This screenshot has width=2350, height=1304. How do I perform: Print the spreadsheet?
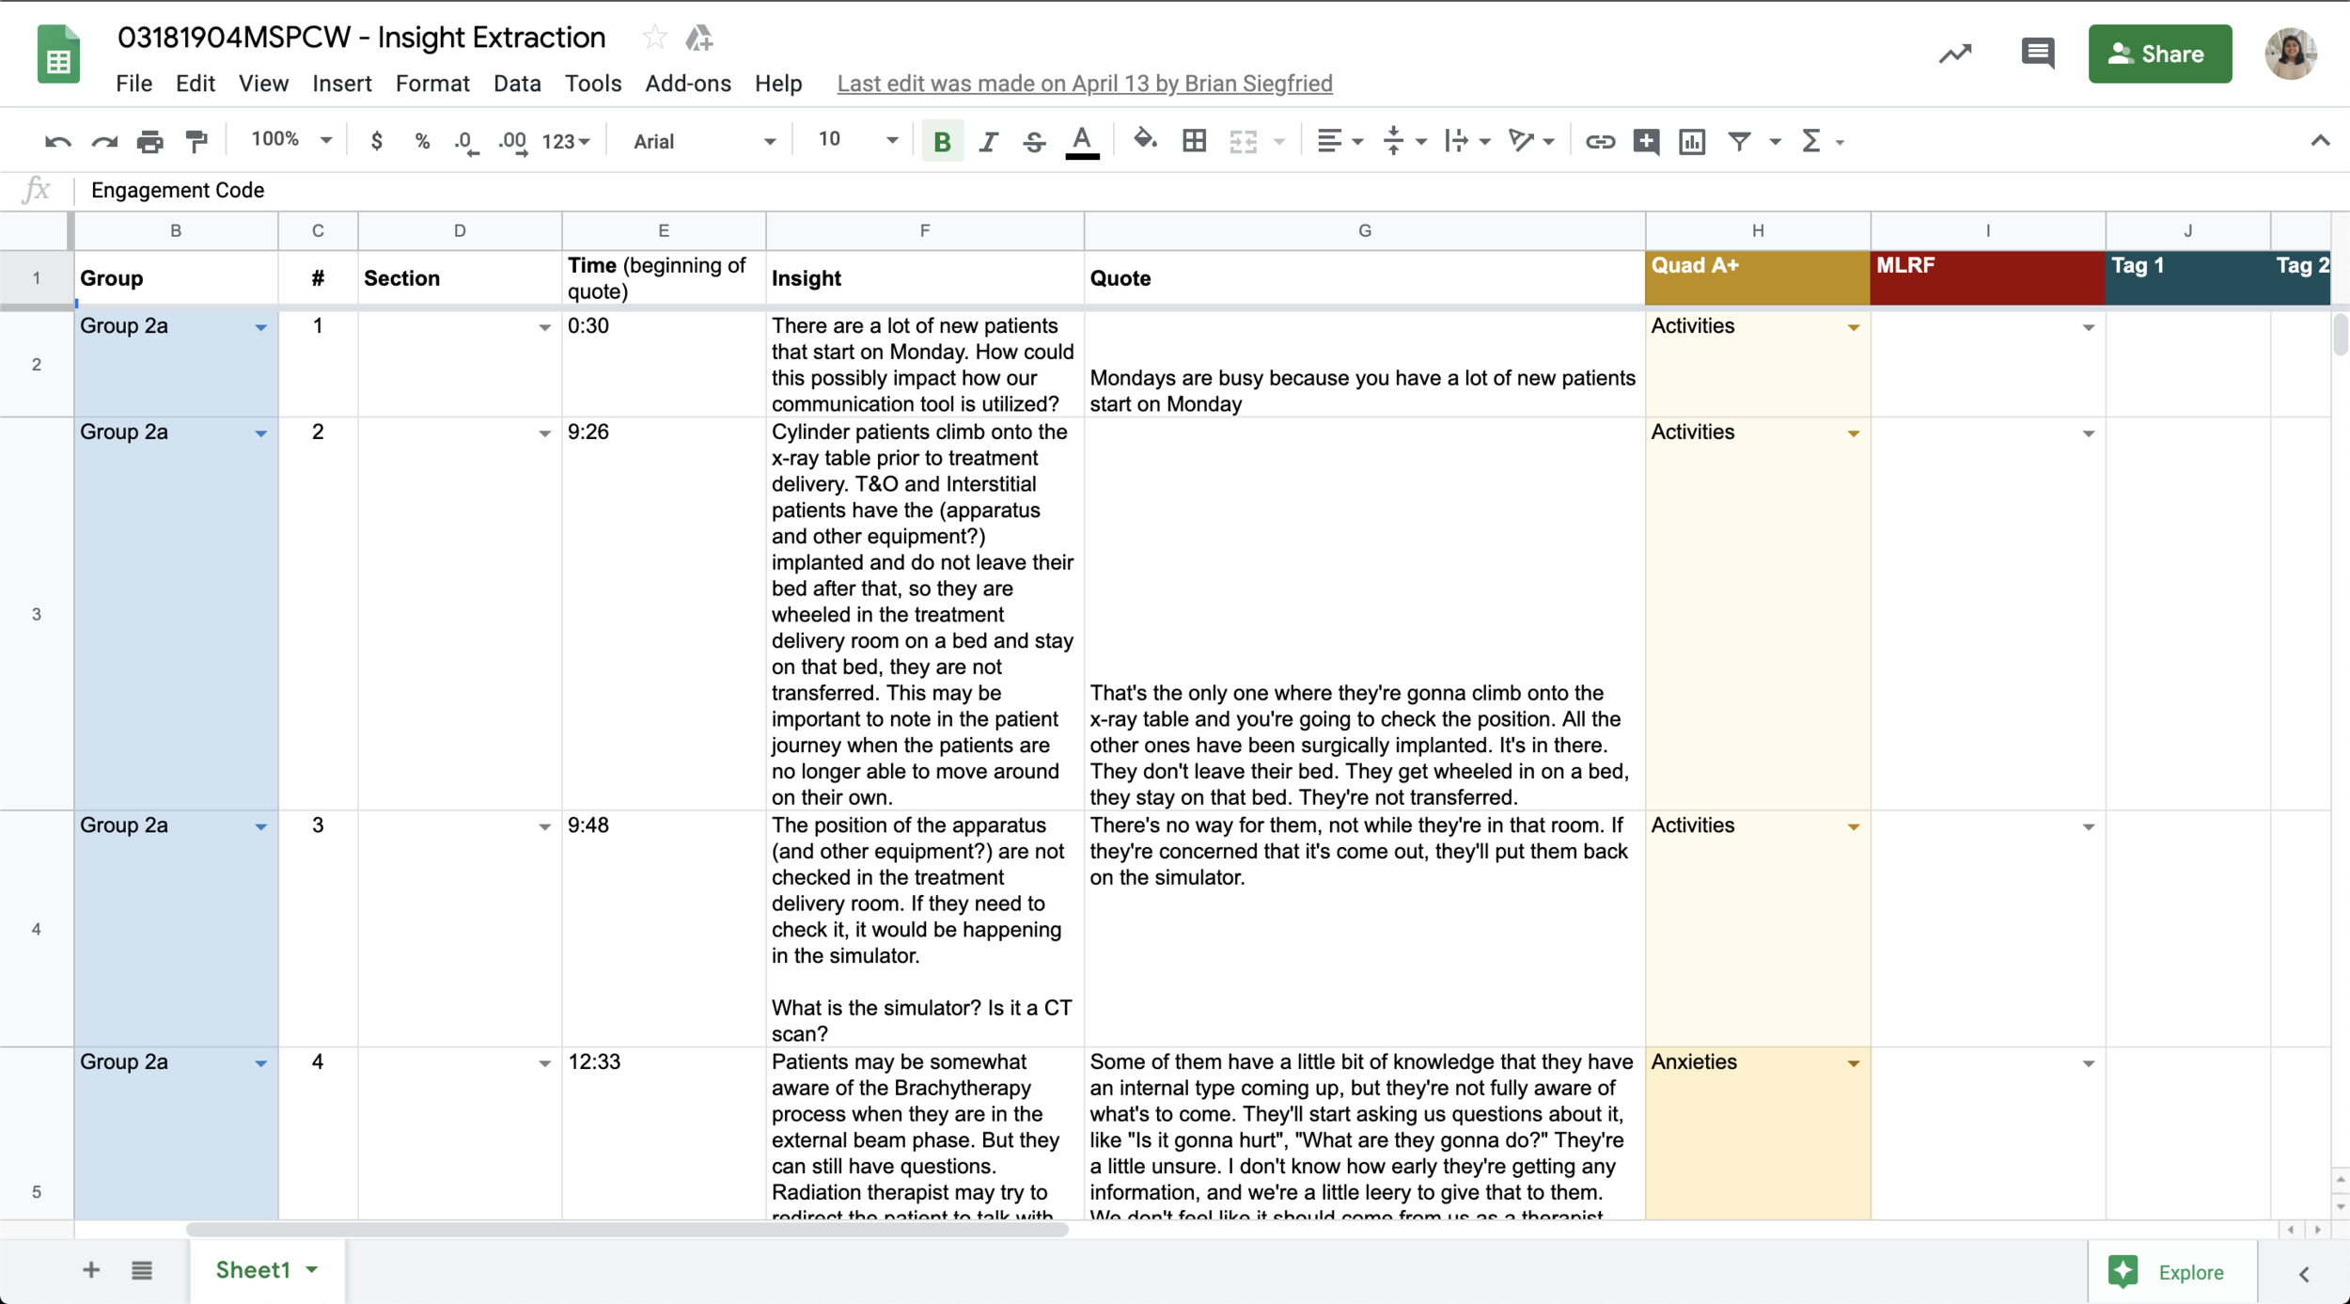(x=150, y=142)
